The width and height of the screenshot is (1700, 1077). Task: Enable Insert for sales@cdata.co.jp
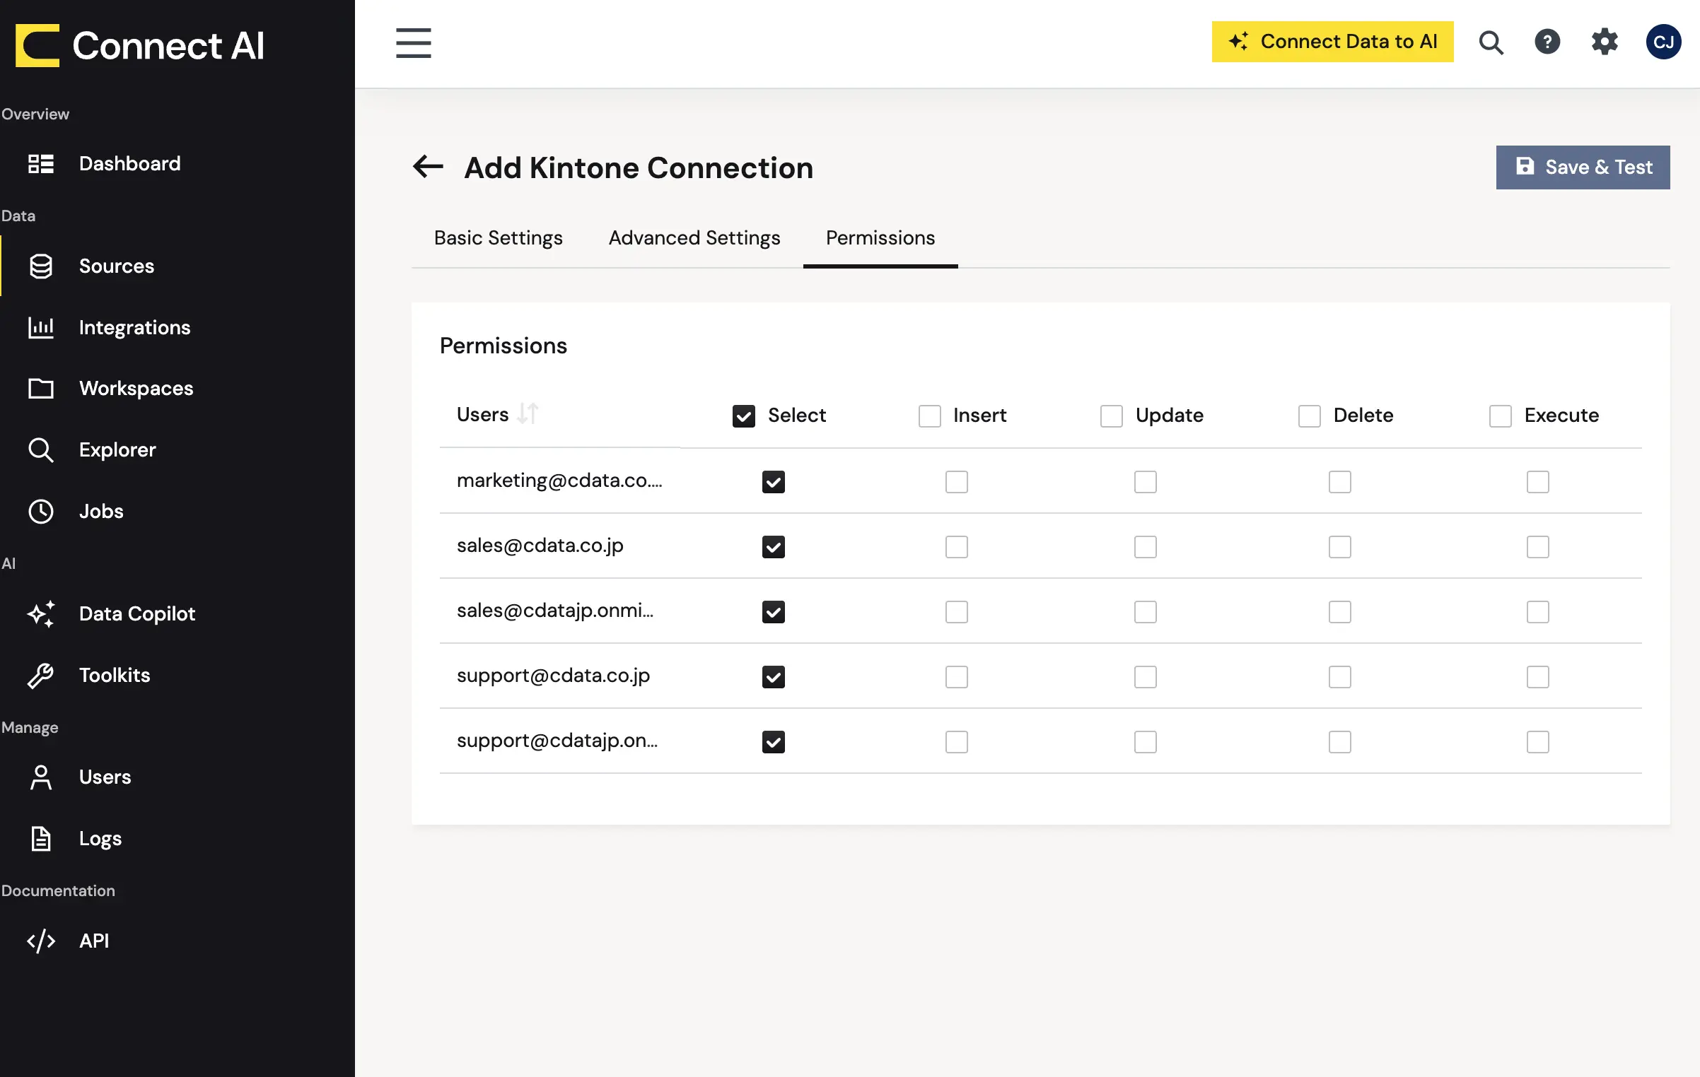point(957,547)
